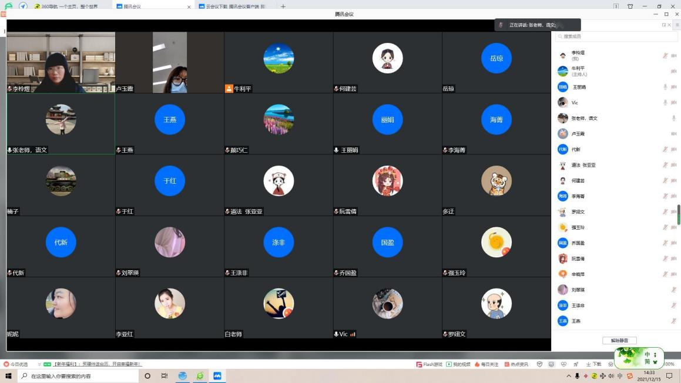Open 我的视频 in the browser status bar
This screenshot has height=383, width=681.
(x=458, y=364)
